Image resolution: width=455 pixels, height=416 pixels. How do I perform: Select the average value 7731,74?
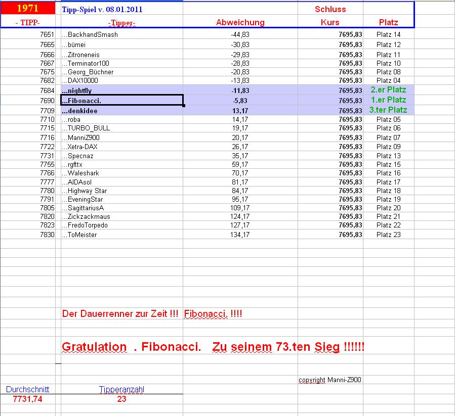(x=27, y=399)
